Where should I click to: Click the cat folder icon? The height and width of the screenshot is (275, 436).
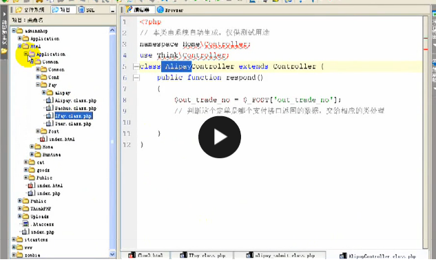click(32, 162)
